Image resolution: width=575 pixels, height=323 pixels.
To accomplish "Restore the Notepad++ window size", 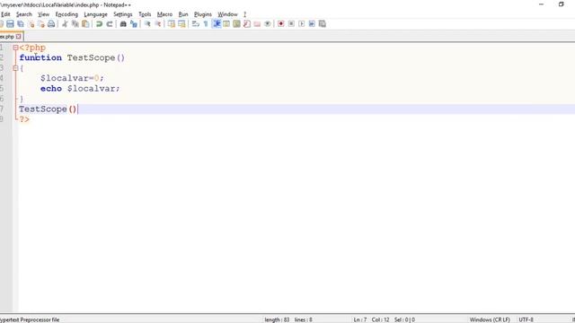I will [561, 4].
